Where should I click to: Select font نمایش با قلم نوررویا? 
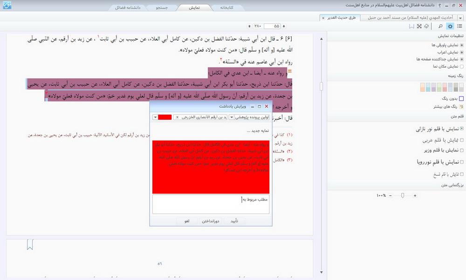coord(440,162)
